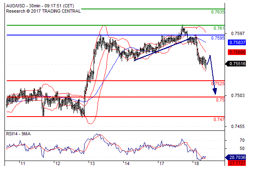
Task: Click the 0.761 green resistance label
Action: 219,28
